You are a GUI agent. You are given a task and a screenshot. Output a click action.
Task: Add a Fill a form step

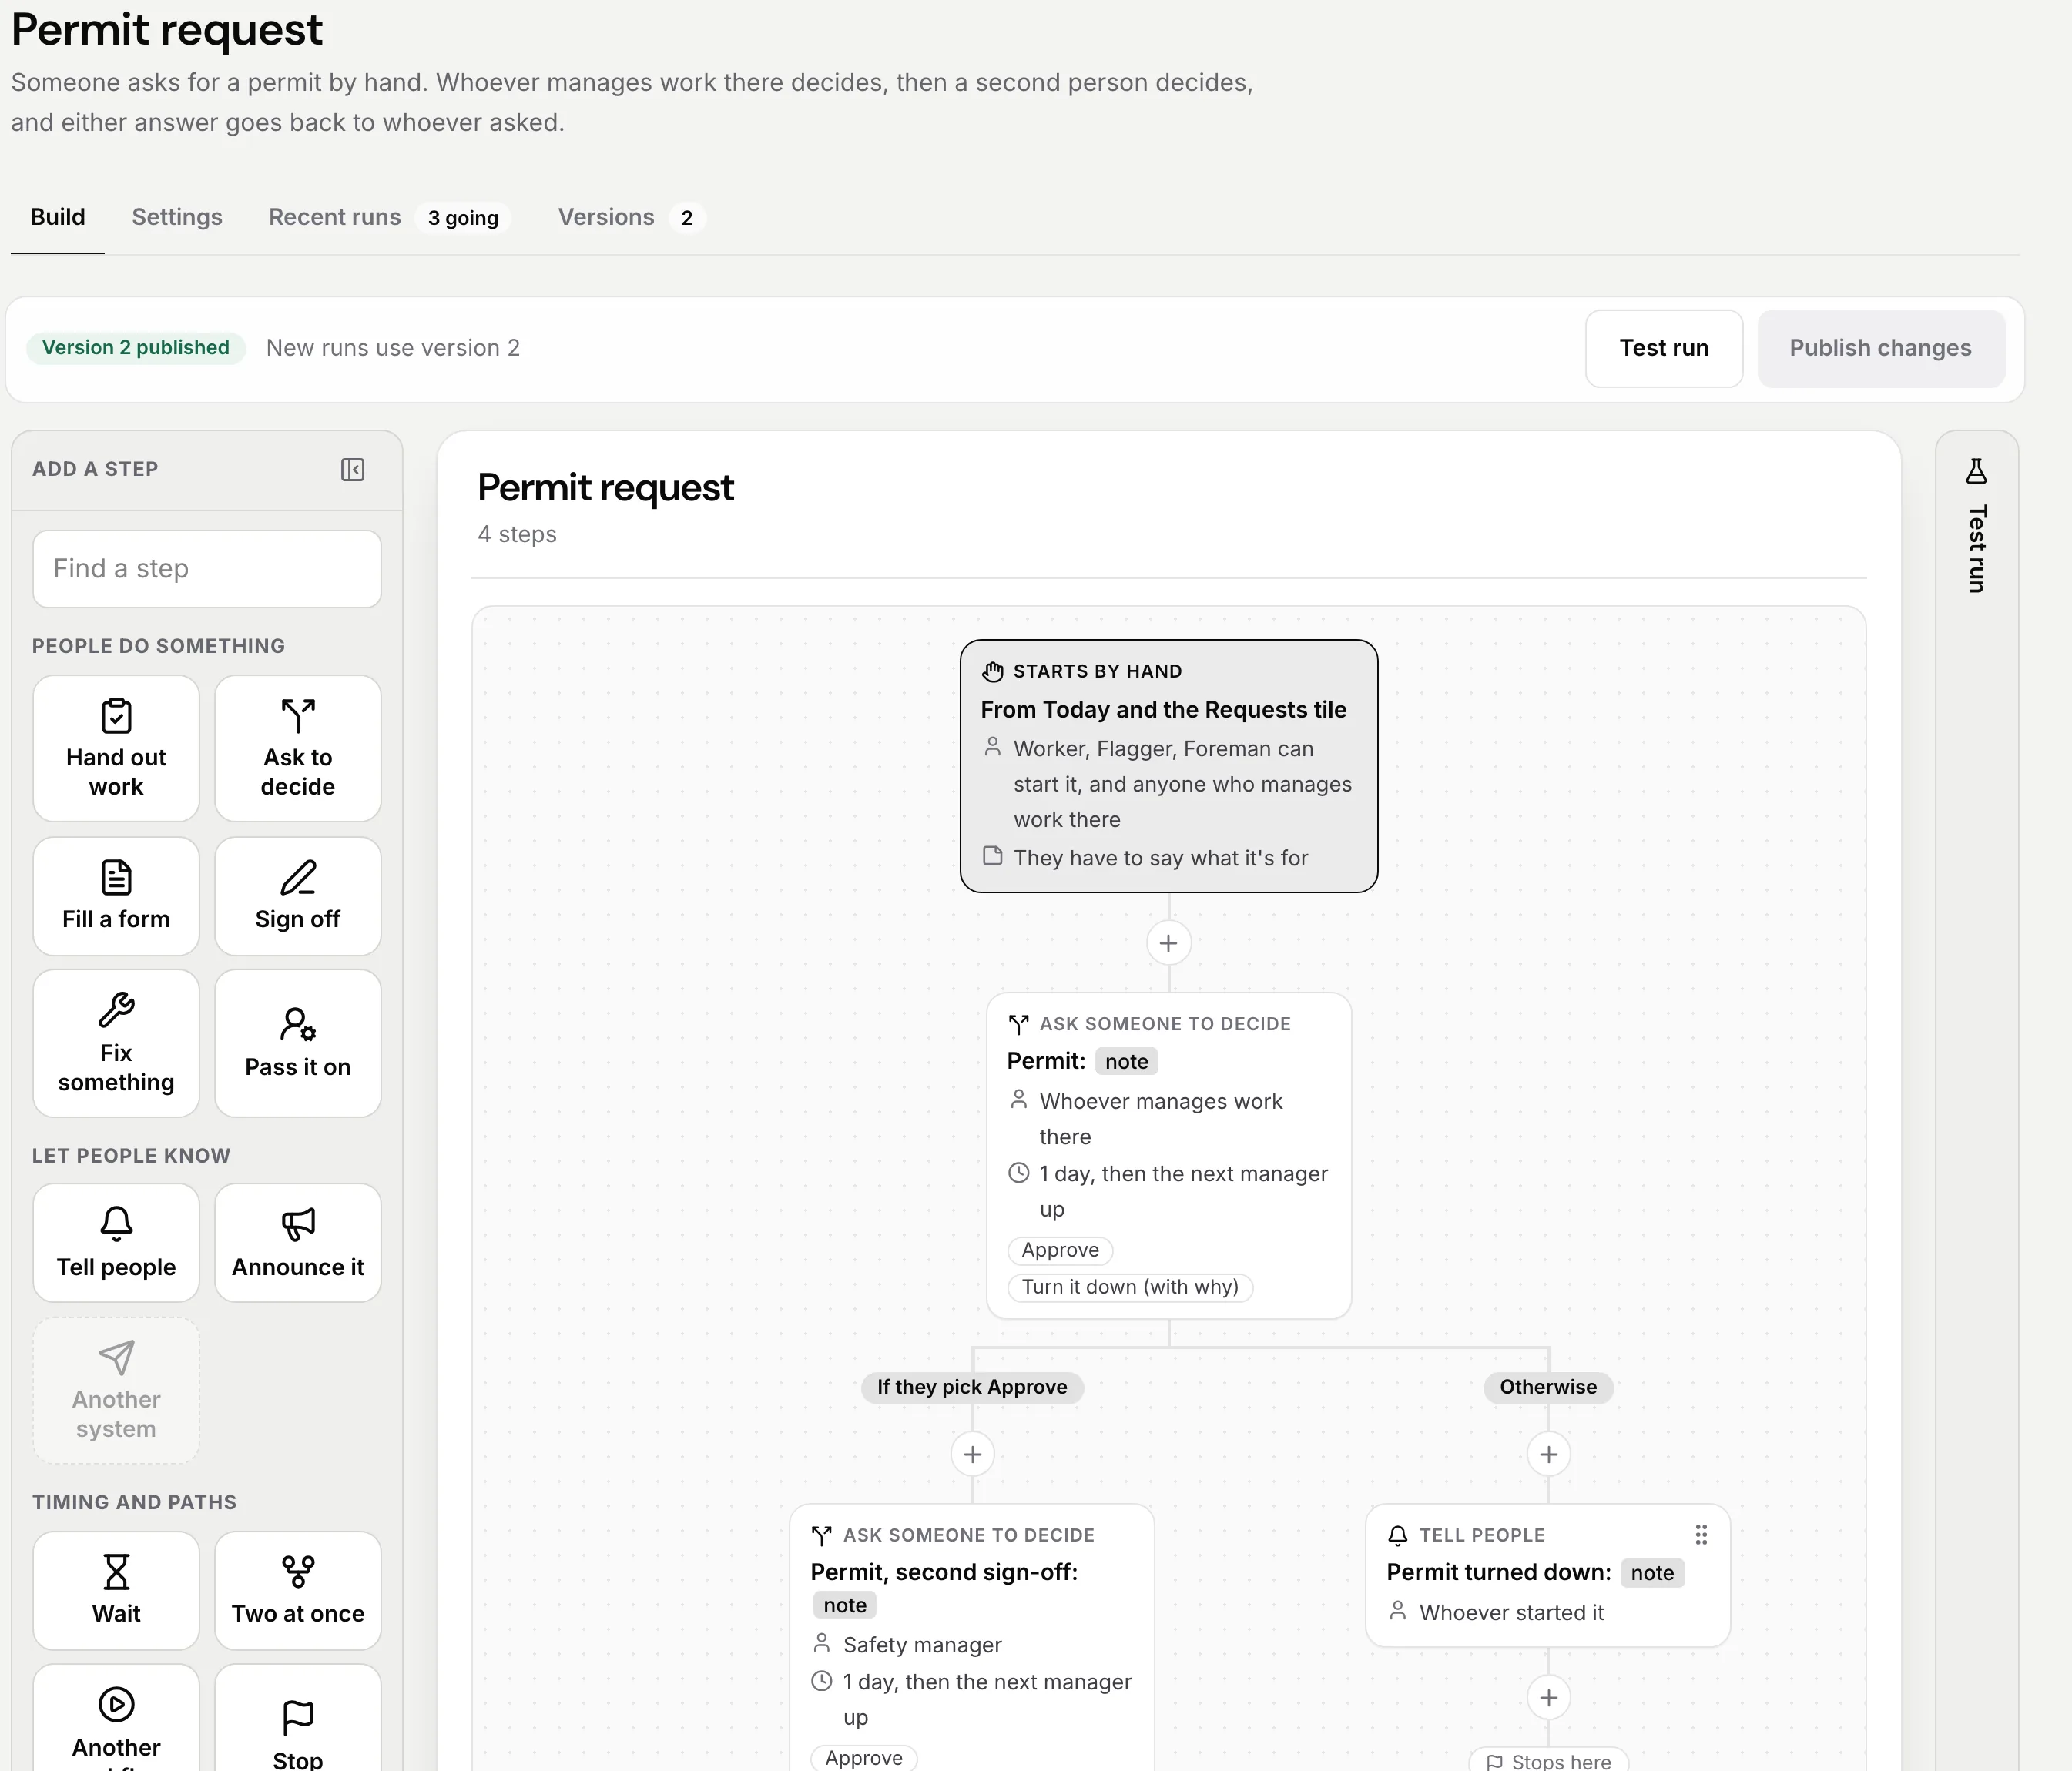tap(116, 896)
